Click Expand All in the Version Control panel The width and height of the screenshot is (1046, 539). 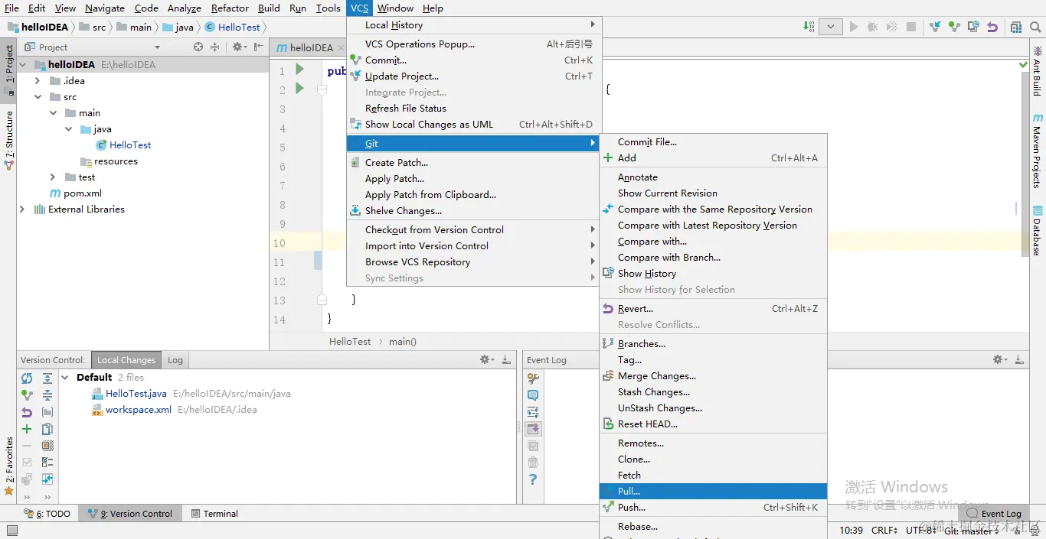click(47, 378)
